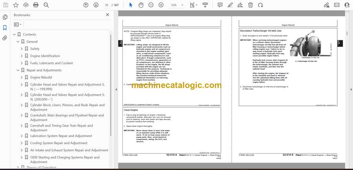353x170 pixels.
Task: Expand Fuels, Lubricants and Coolant bookmark
Action: pos(22,63)
